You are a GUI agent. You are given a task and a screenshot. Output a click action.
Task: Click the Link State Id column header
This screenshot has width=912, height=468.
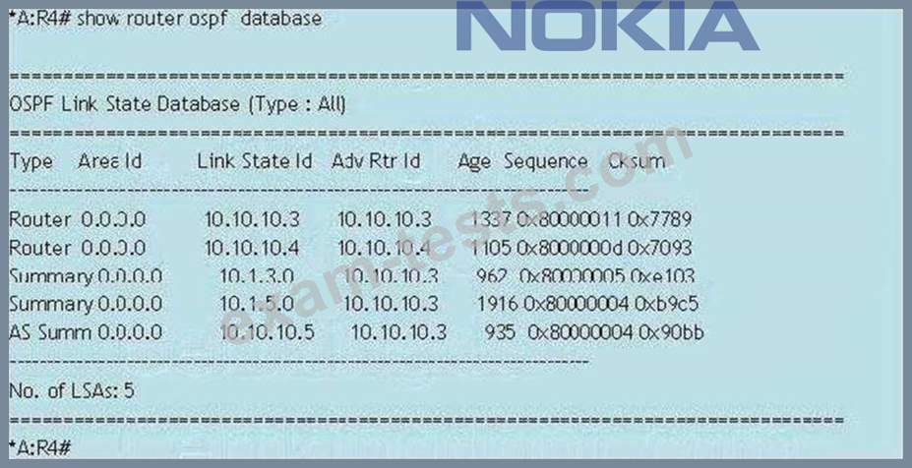(x=254, y=161)
